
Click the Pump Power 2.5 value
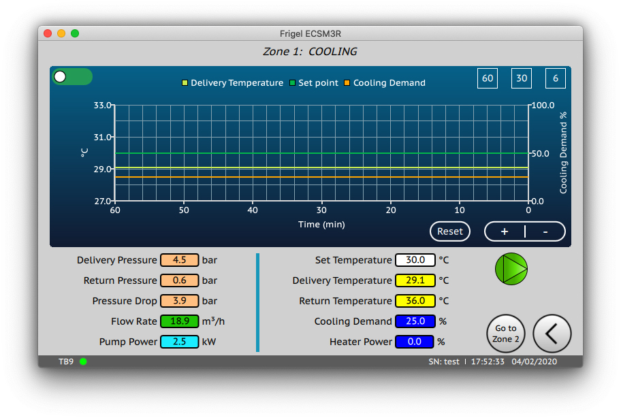(179, 342)
